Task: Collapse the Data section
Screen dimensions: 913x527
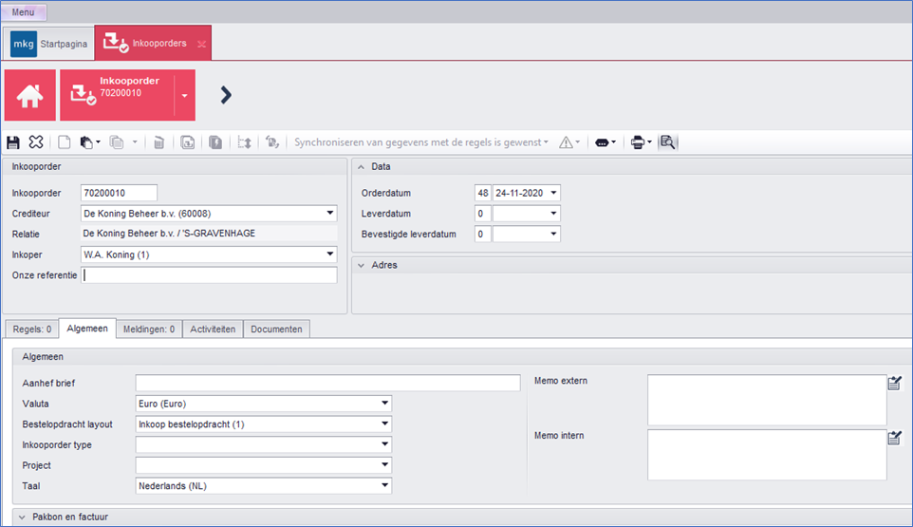Action: point(362,166)
